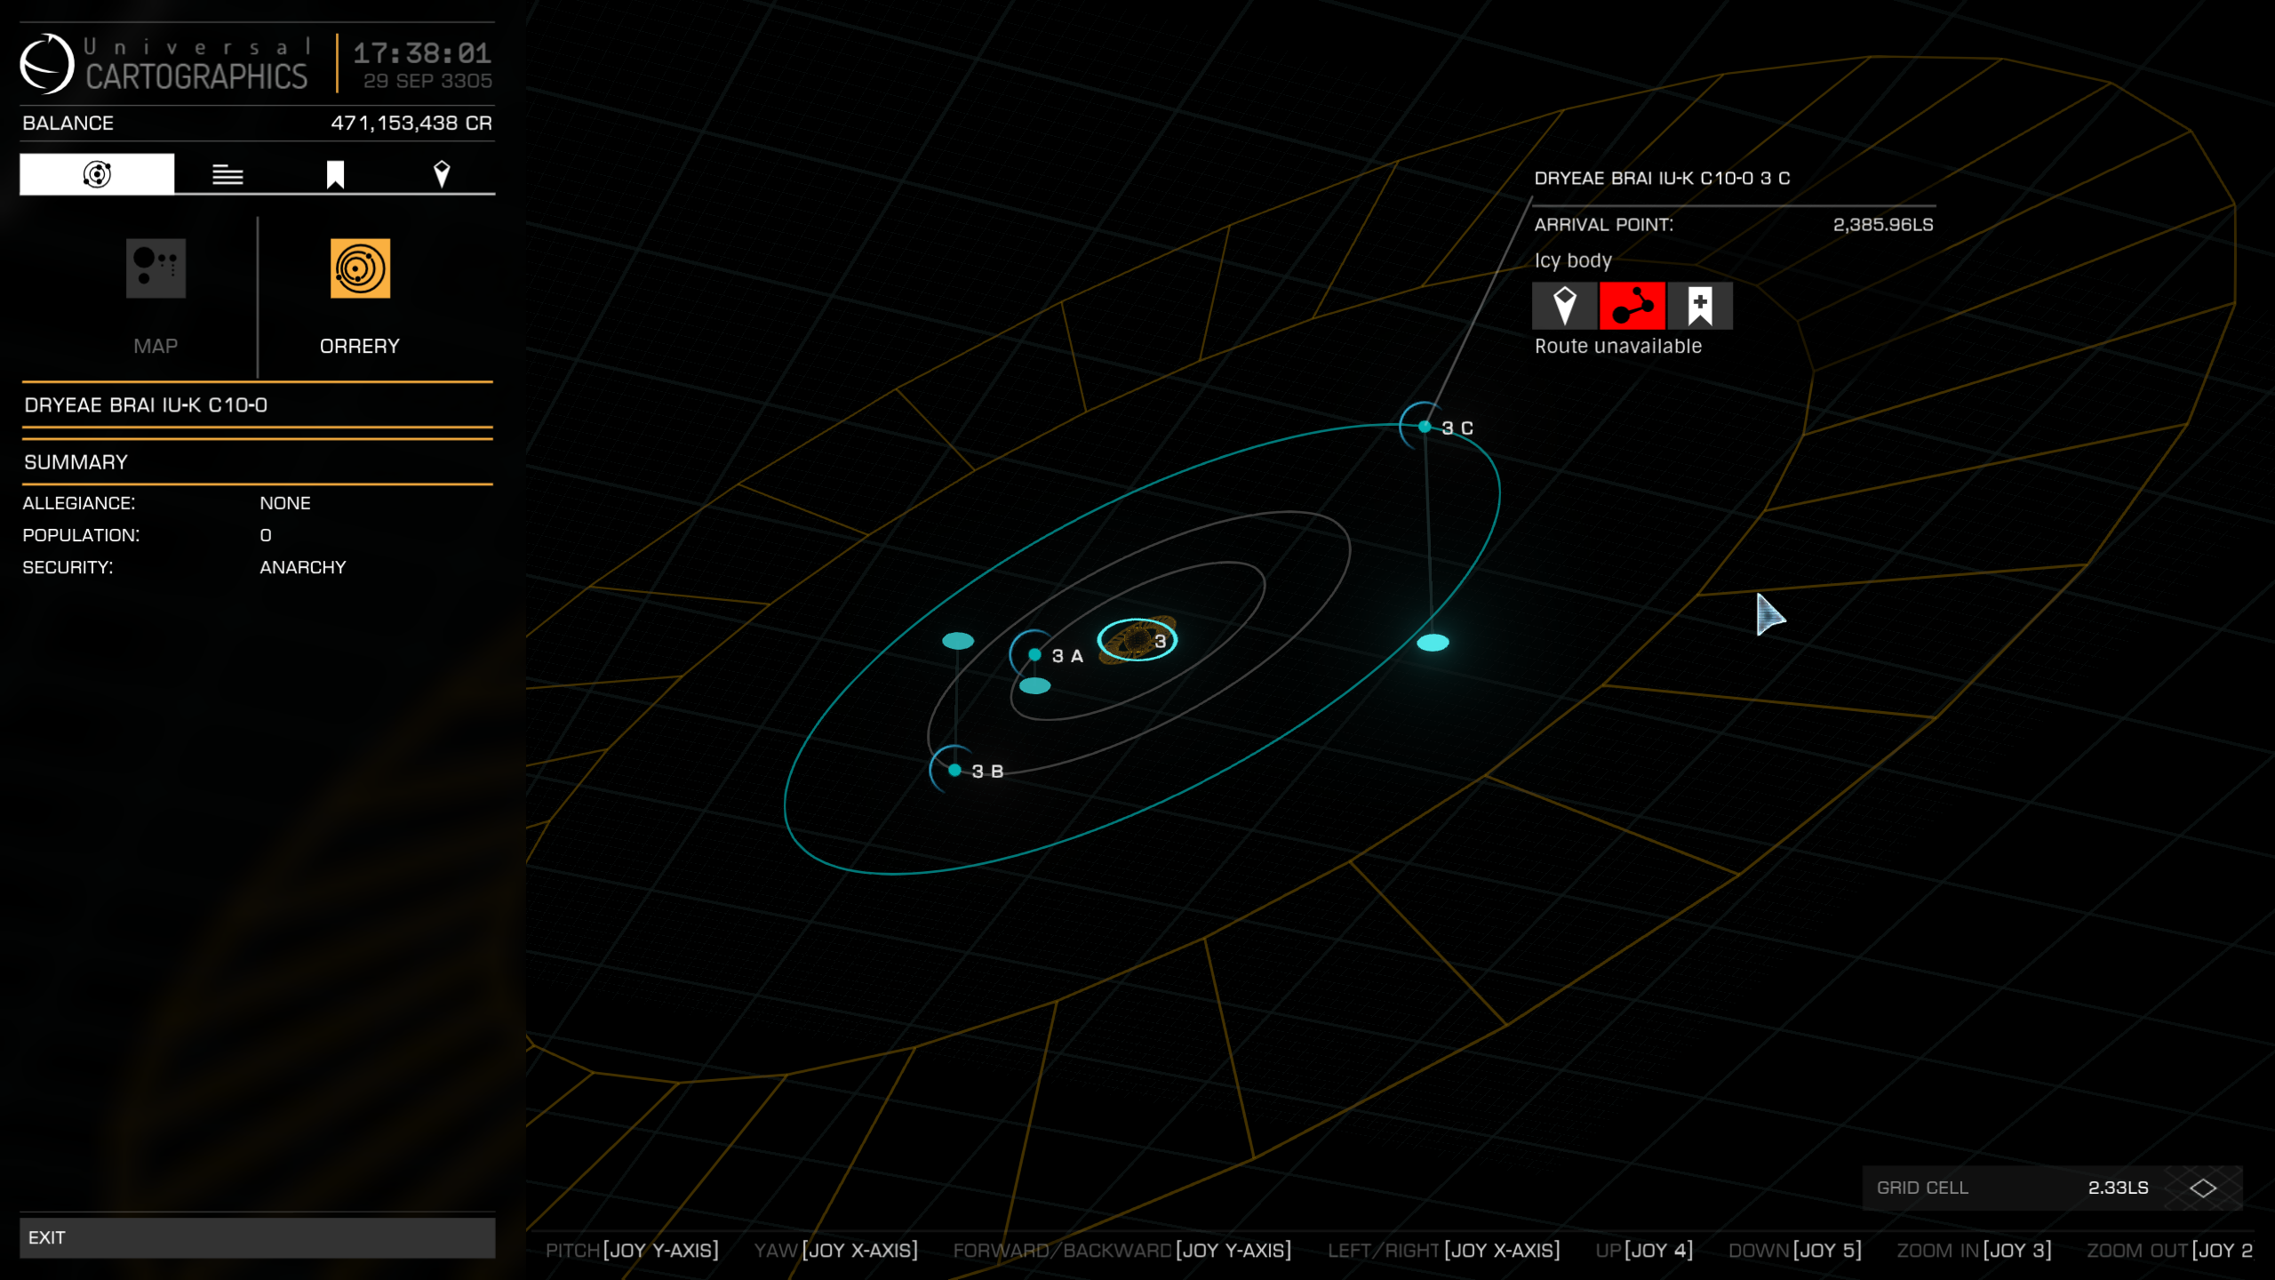Click the UP [JOY 4] hint
The image size is (2275, 1280).
tap(1644, 1250)
